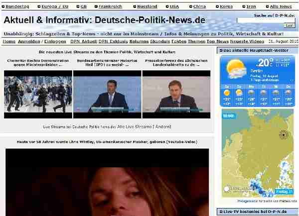Click the Chris Whitley birthday headline text

tap(107, 142)
